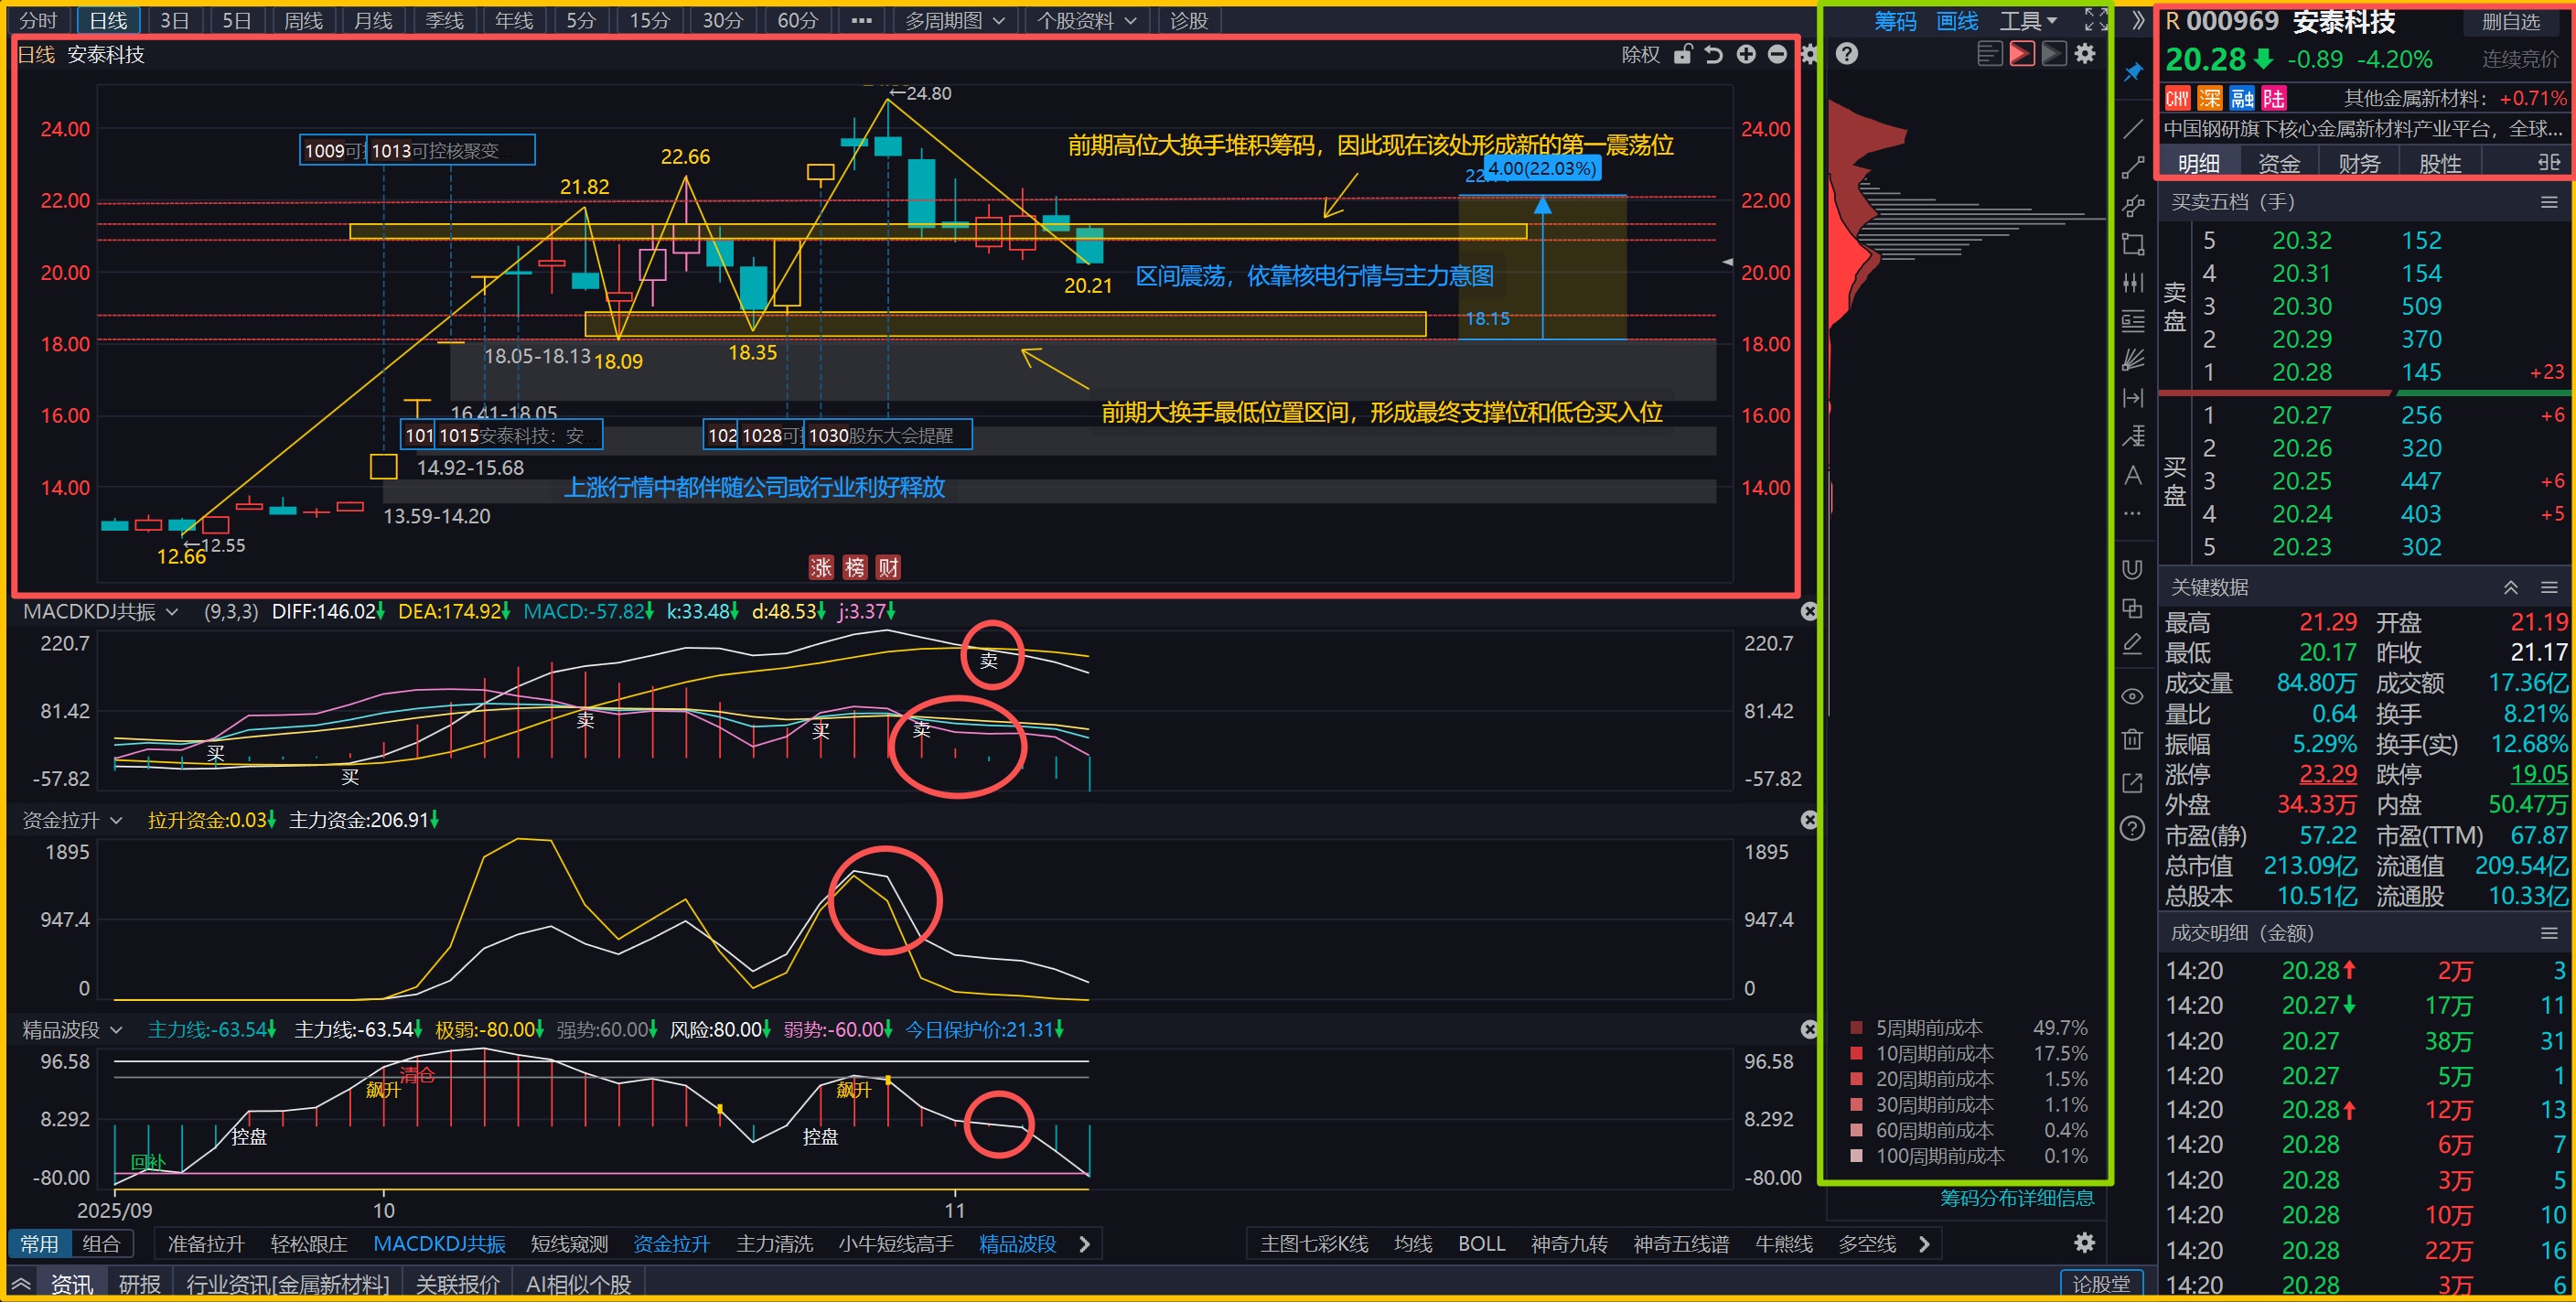2576x1302 pixels.
Task: Switch to the 资金 tab
Action: point(2279,163)
